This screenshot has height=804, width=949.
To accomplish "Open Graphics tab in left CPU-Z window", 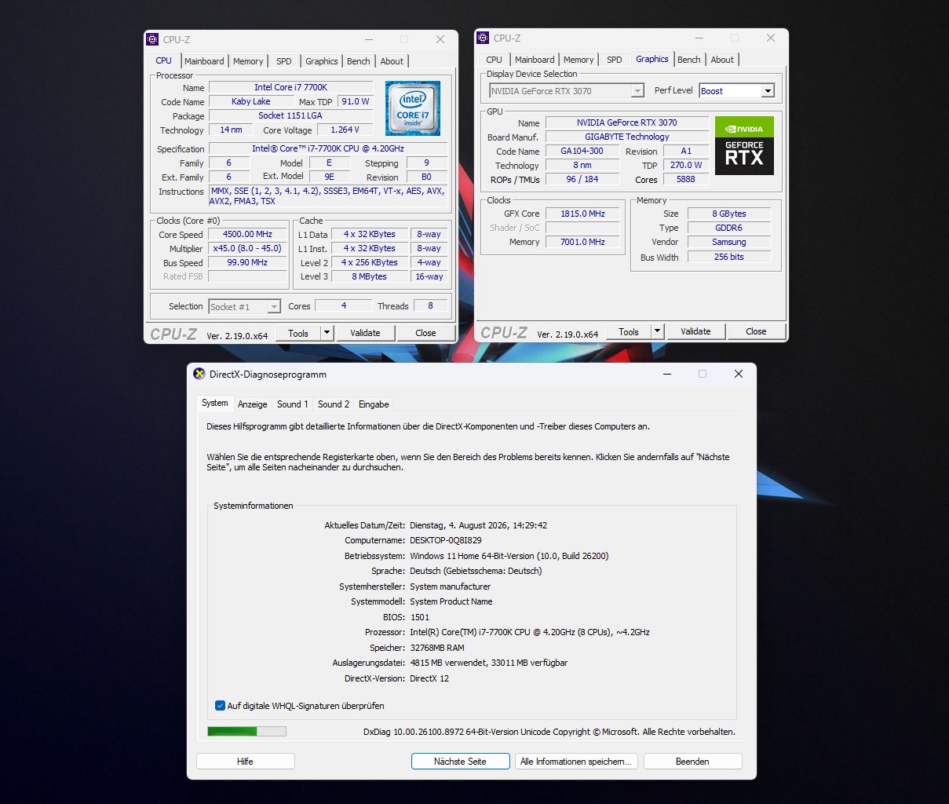I will (322, 61).
